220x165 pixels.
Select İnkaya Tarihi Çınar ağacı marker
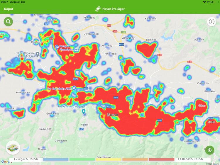(x=84, y=112)
